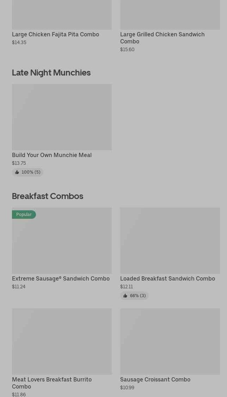227x397 pixels.
Task: Click the Extreme Sausage Sandwich Combo title
Action: point(61,278)
